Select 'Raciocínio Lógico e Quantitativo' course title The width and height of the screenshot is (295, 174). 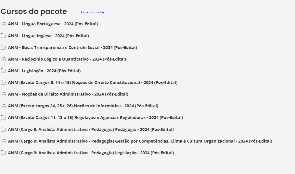click(67, 59)
